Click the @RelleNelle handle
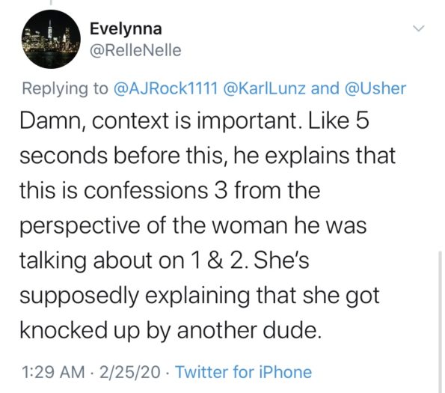Viewport: 445px width, 393px height. coord(135,50)
